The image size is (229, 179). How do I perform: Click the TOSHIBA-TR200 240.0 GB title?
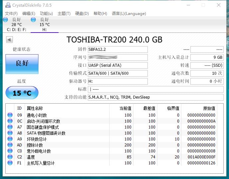pyautogui.click(x=114, y=40)
